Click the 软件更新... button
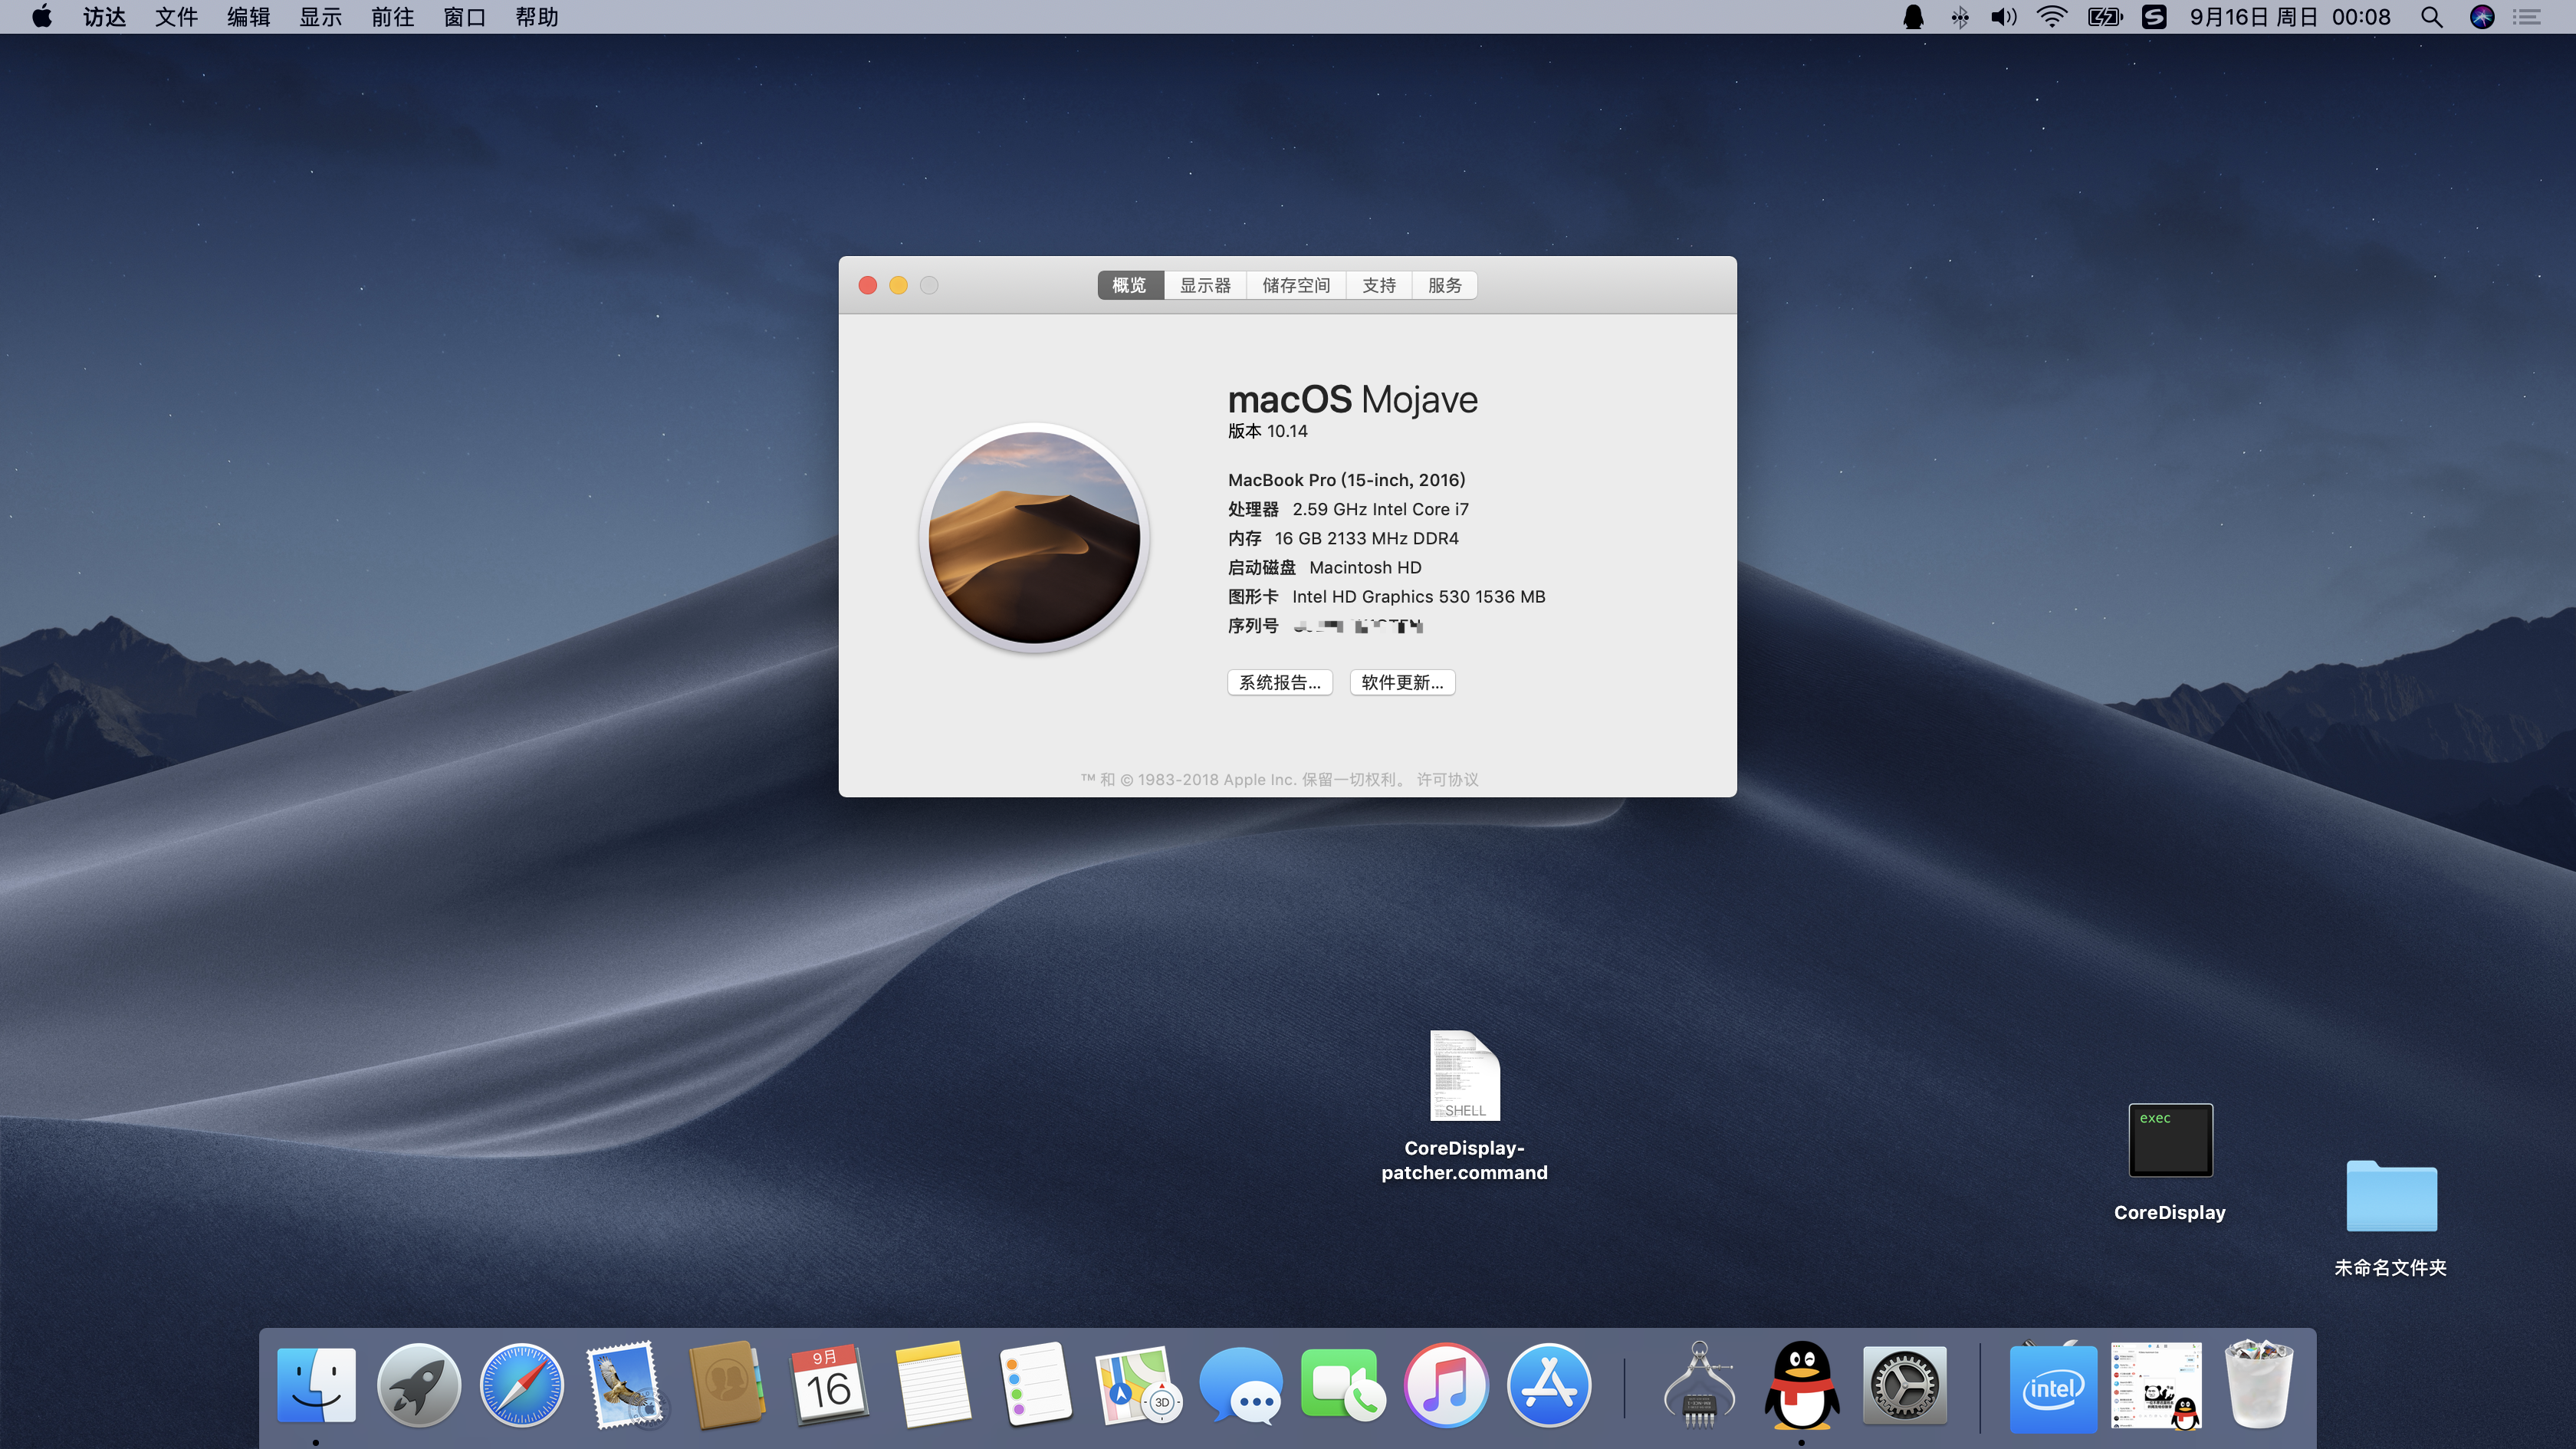This screenshot has width=2576, height=1449. point(1402,682)
